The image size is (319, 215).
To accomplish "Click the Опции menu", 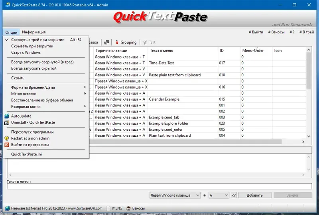I will click(11, 32).
